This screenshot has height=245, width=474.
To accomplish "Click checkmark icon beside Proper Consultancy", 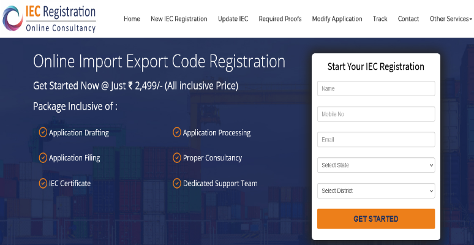I will pos(177,157).
